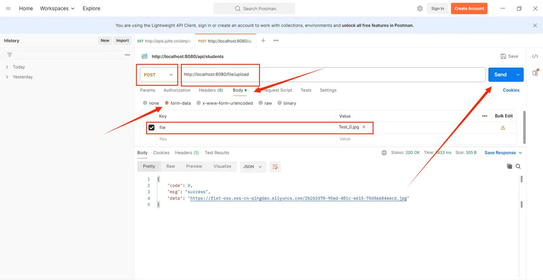Open the Workspaces dropdown
Screen dimensions: 543x280
[x=57, y=9]
